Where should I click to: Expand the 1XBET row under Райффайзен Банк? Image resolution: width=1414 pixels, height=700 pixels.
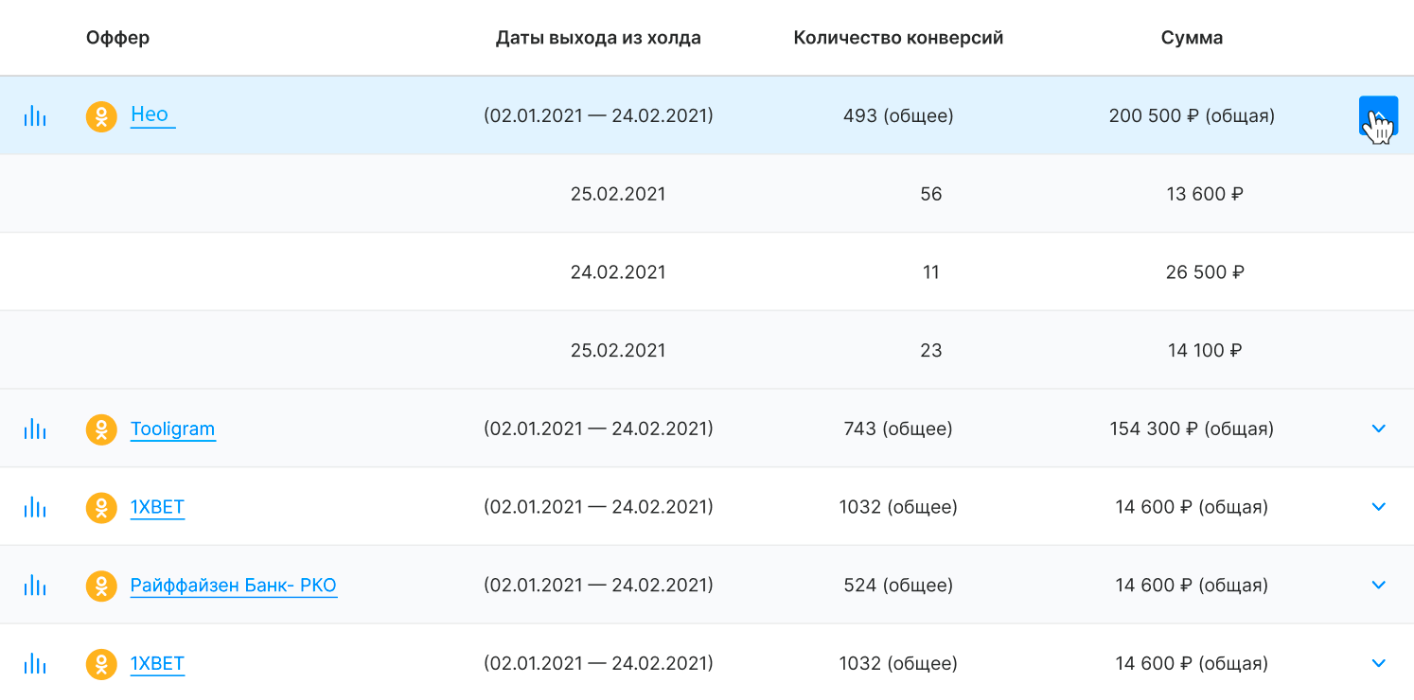[x=1378, y=663]
